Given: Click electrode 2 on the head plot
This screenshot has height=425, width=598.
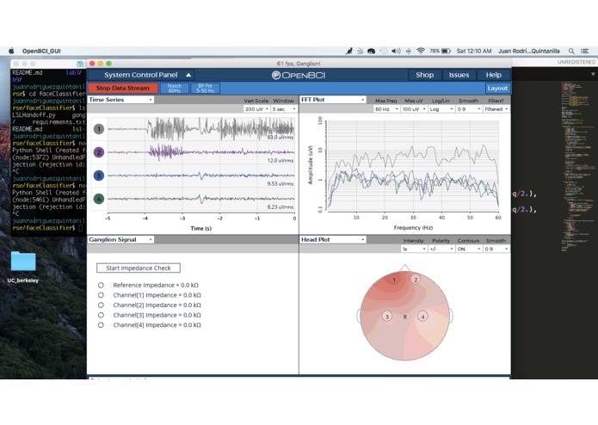Looking at the screenshot, I should pyautogui.click(x=416, y=280).
